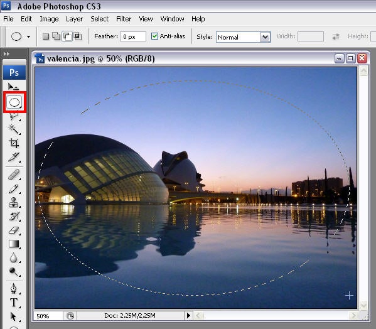The height and width of the screenshot is (329, 376).
Task: Select the Gradient tool
Action: 14,244
